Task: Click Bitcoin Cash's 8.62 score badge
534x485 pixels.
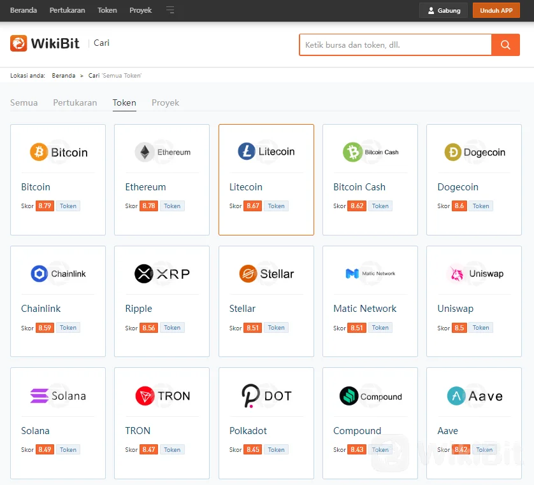Action: [x=357, y=206]
